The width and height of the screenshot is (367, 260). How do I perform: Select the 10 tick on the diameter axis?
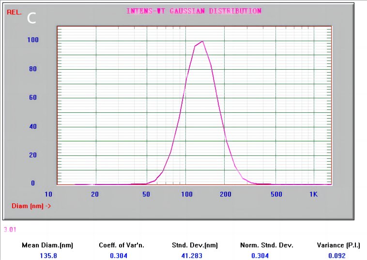pos(48,195)
